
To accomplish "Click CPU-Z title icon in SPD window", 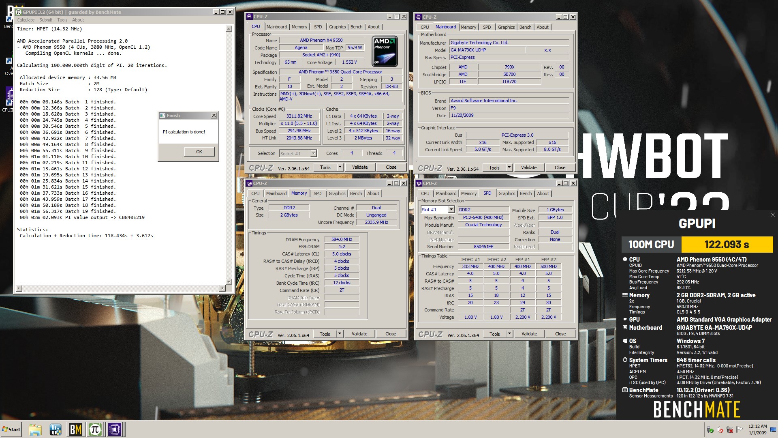I will click(x=419, y=183).
